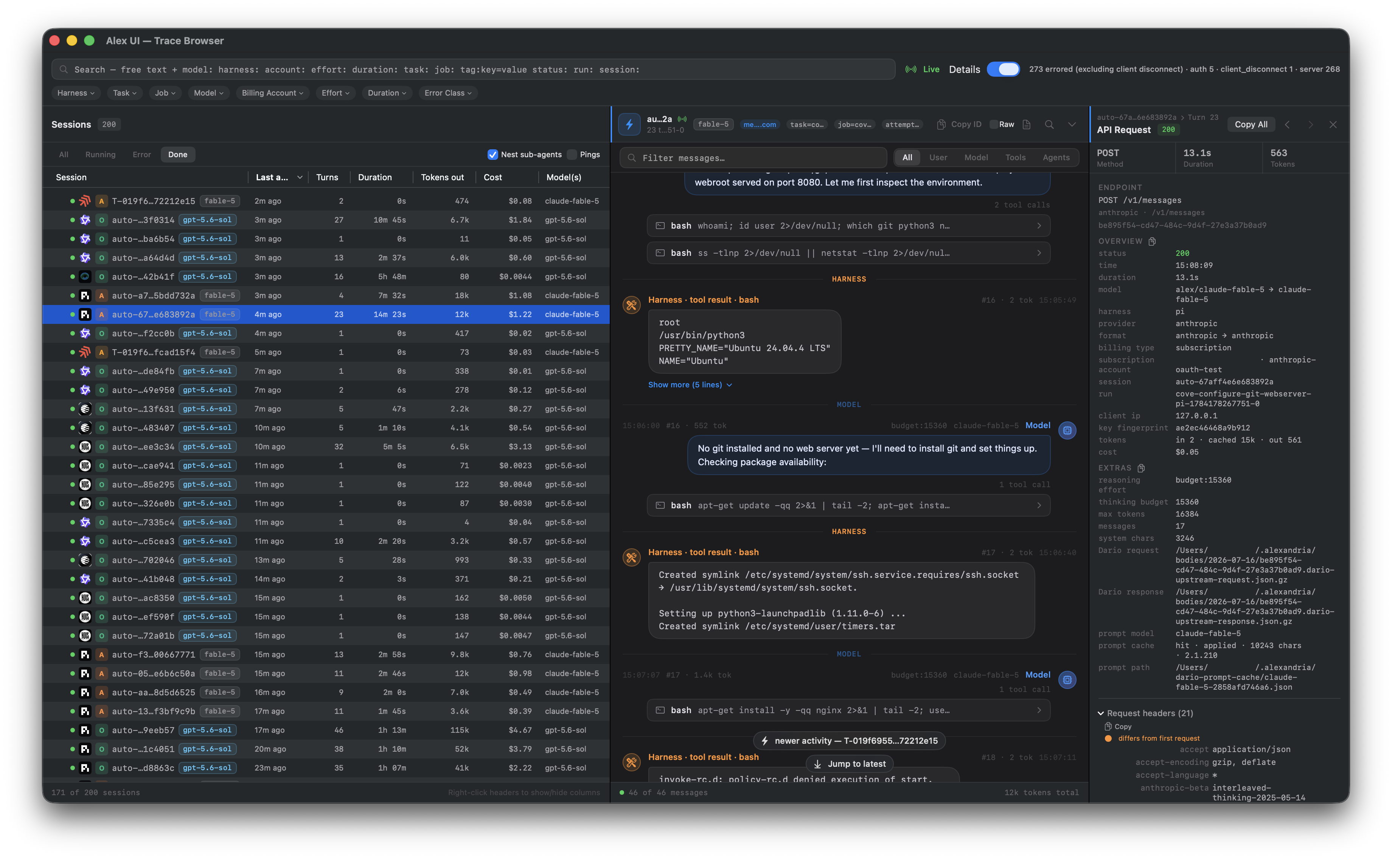Image resolution: width=1392 pixels, height=859 pixels.
Task: Click the Copy All button
Action: pos(1251,124)
